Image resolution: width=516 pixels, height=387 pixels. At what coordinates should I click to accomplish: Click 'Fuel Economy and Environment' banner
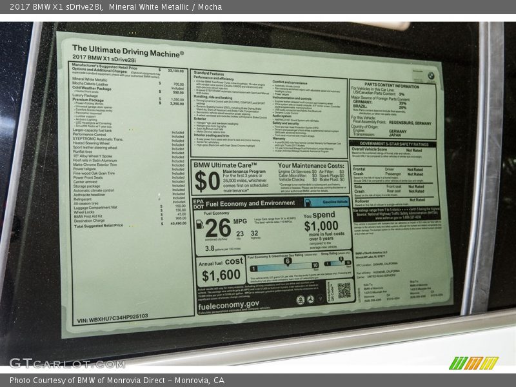(x=250, y=203)
